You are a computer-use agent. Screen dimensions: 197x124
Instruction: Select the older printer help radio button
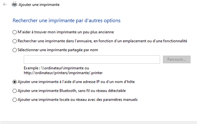pyautogui.click(x=15, y=32)
